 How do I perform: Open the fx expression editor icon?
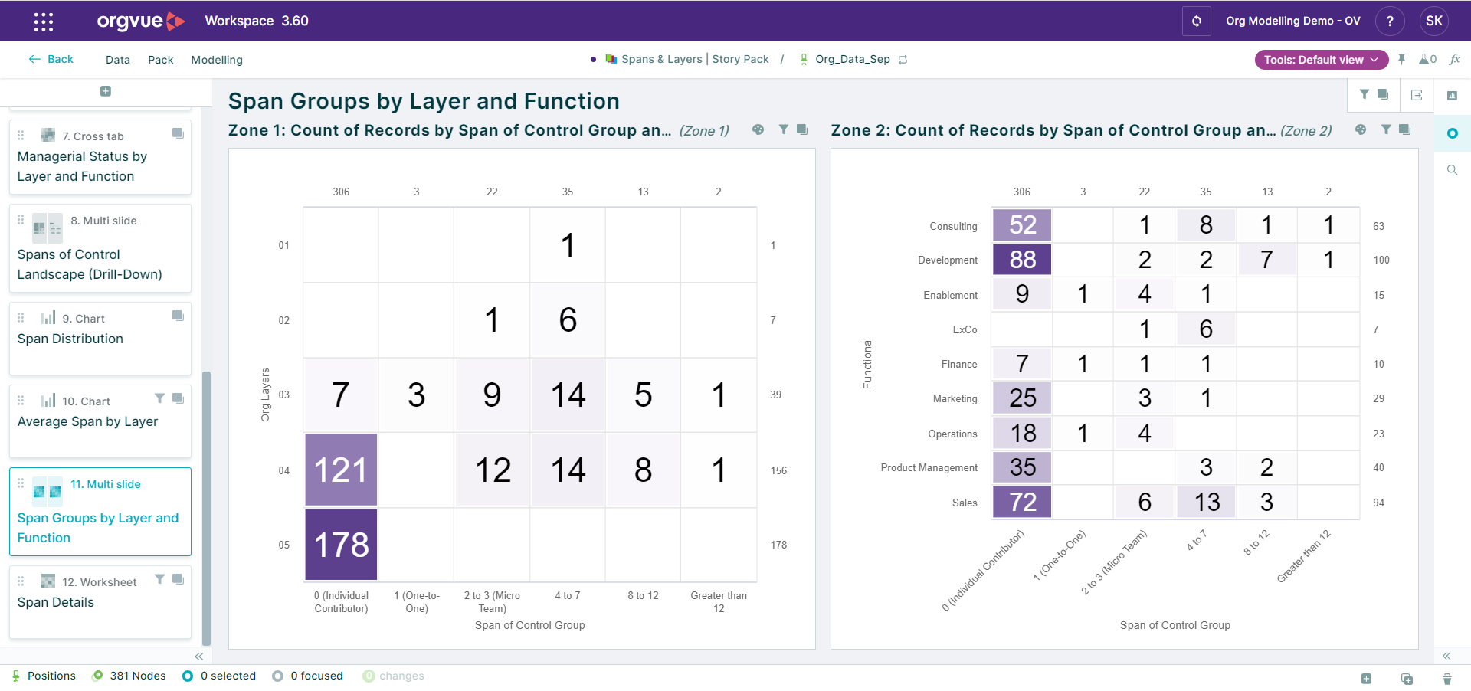[1455, 59]
